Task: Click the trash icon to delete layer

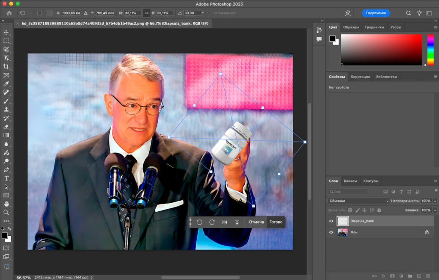Action: tap(428, 276)
